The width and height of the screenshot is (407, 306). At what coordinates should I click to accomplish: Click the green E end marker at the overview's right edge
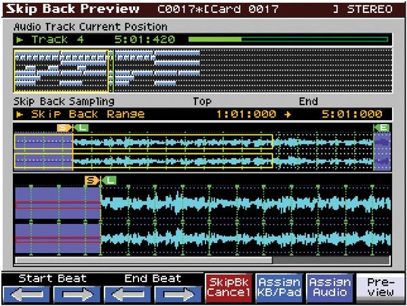(x=383, y=128)
